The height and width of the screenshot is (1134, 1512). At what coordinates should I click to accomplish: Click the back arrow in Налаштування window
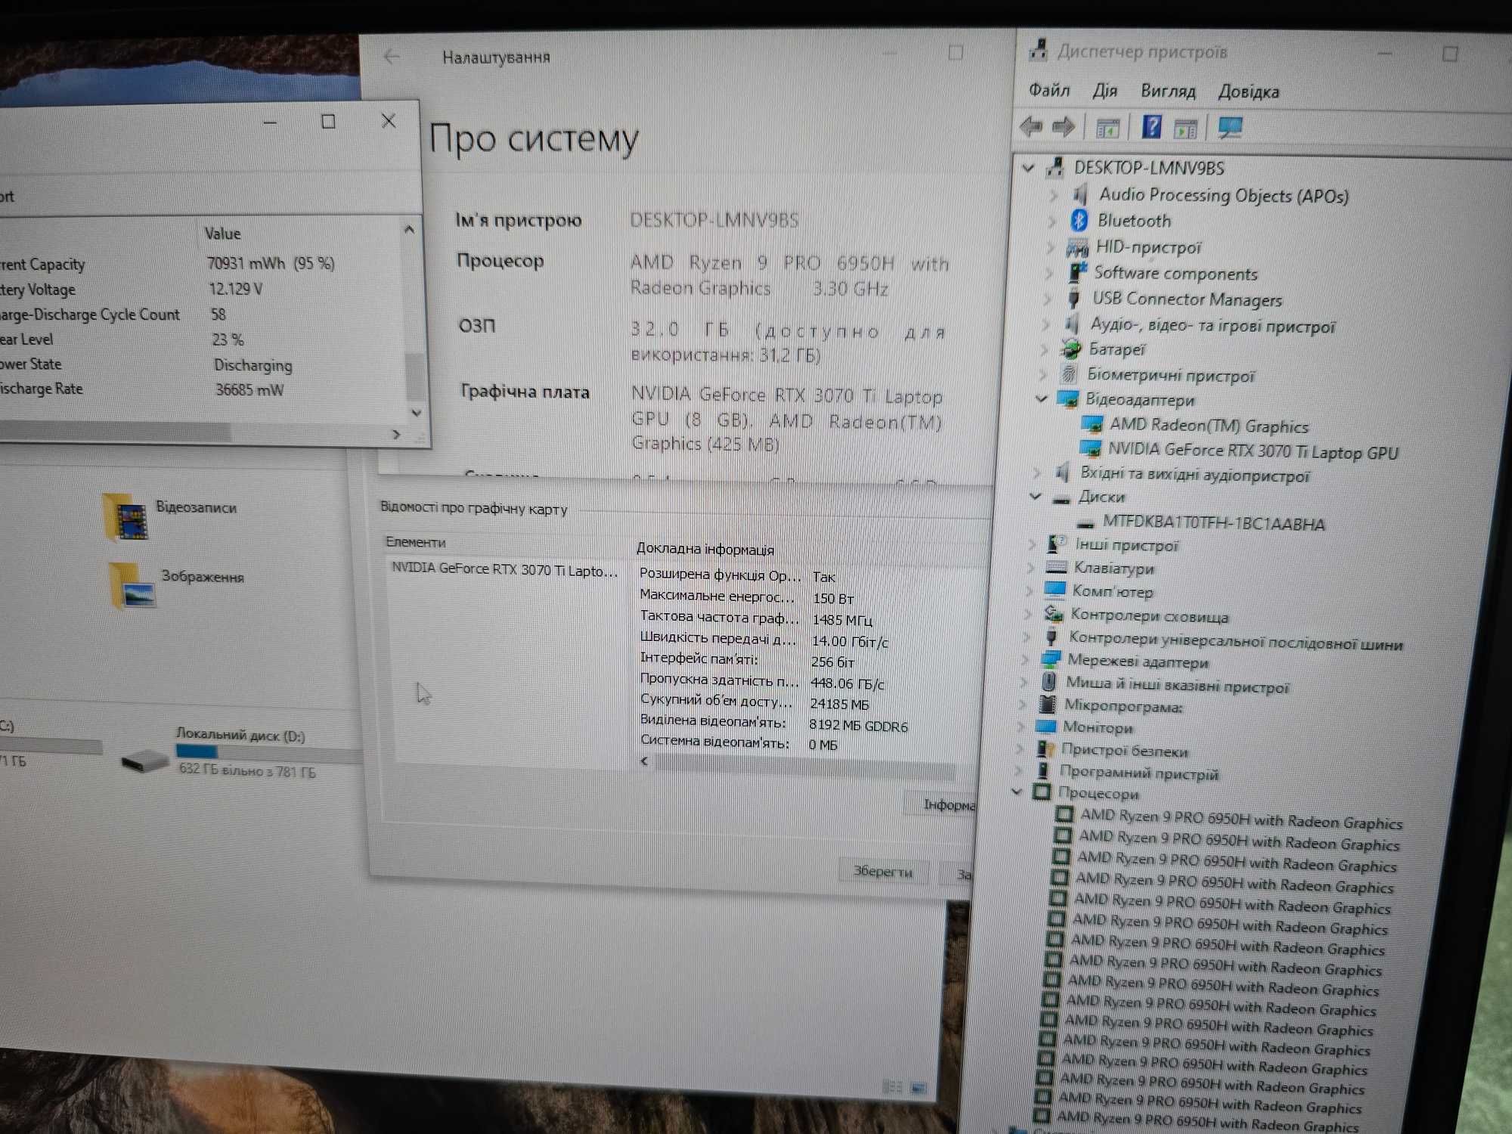(x=392, y=56)
